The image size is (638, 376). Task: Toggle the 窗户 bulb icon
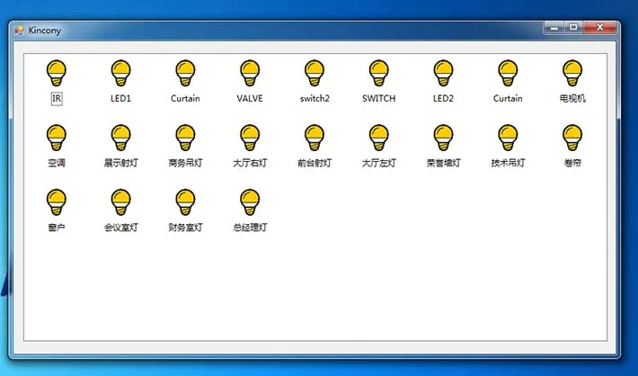tap(56, 202)
